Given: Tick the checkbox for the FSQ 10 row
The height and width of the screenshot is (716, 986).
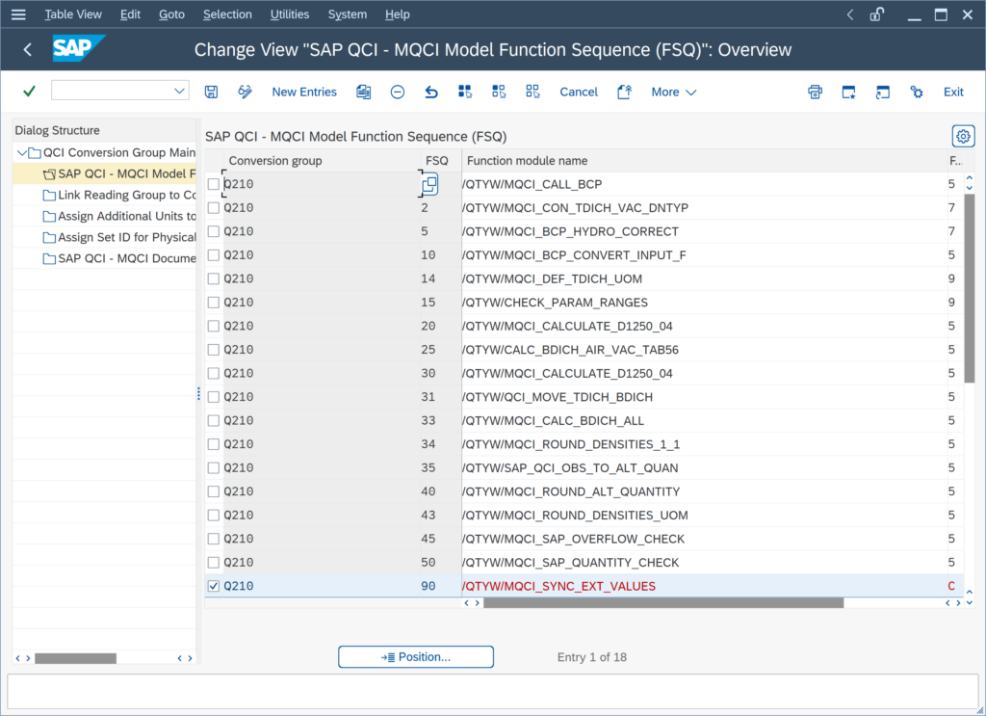Looking at the screenshot, I should pos(214,254).
